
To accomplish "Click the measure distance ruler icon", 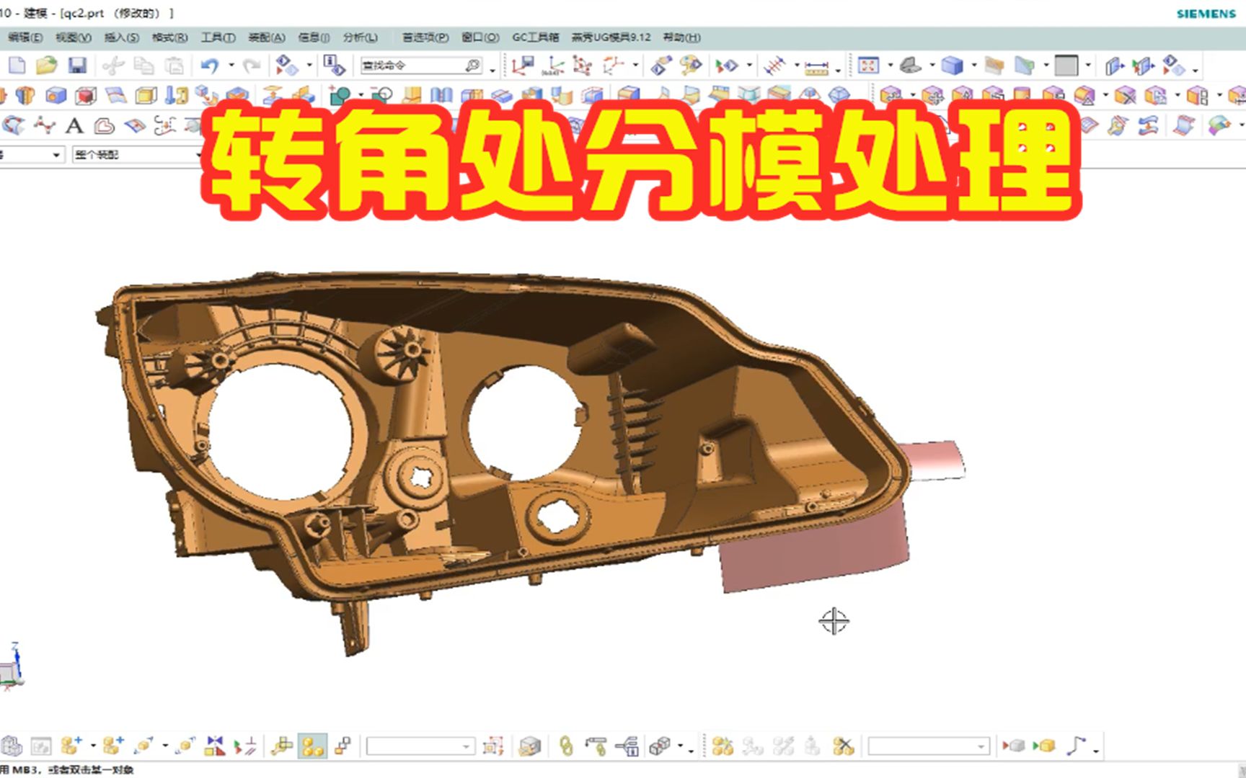I will tap(816, 68).
